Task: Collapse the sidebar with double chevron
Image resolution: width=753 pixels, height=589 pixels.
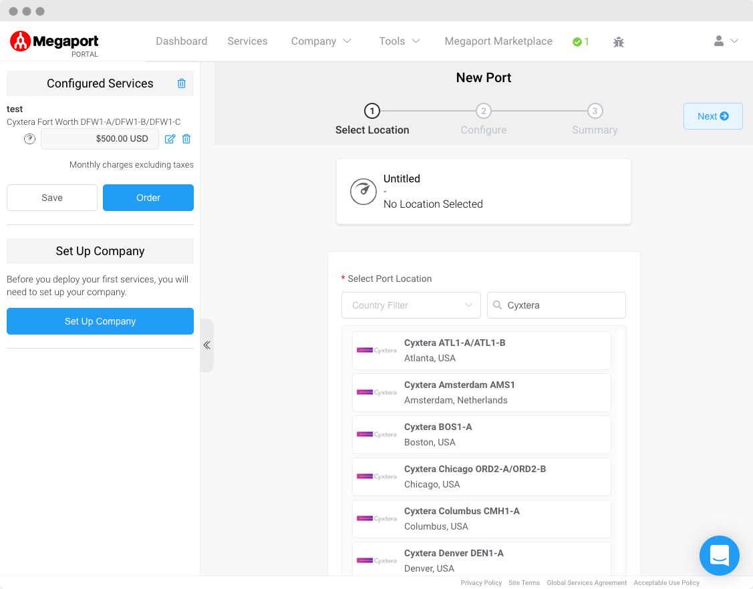Action: coord(206,345)
